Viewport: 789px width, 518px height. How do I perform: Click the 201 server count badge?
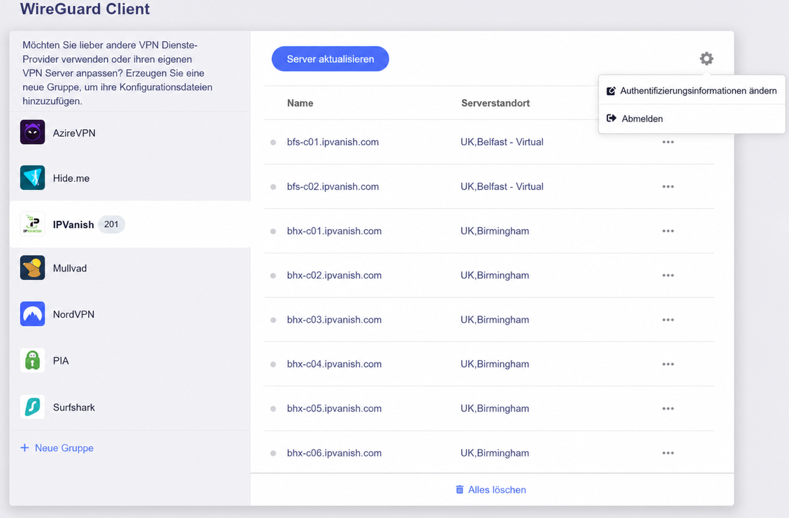[x=111, y=224]
